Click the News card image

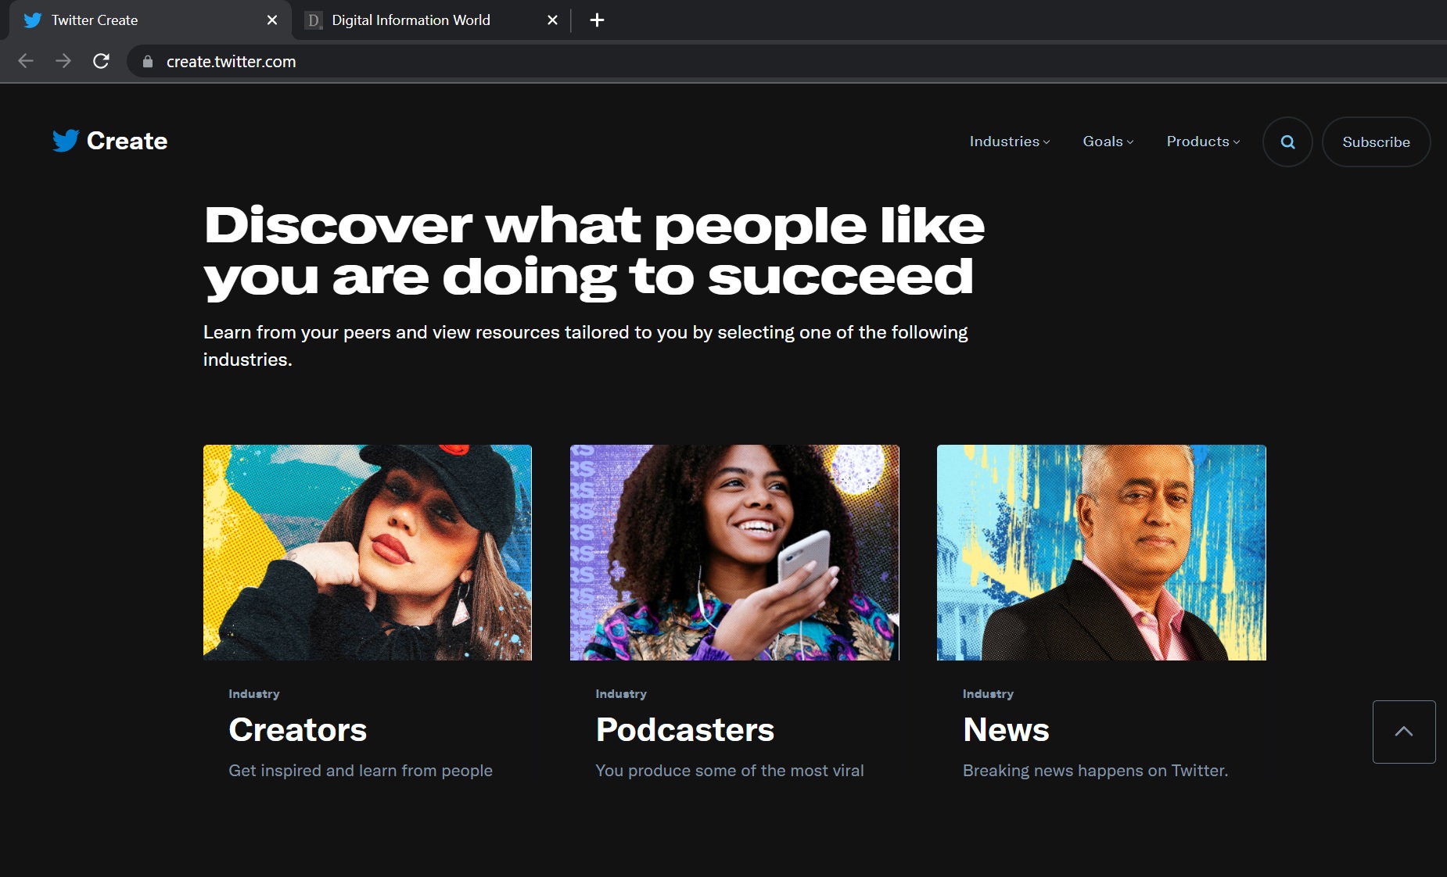(1101, 553)
